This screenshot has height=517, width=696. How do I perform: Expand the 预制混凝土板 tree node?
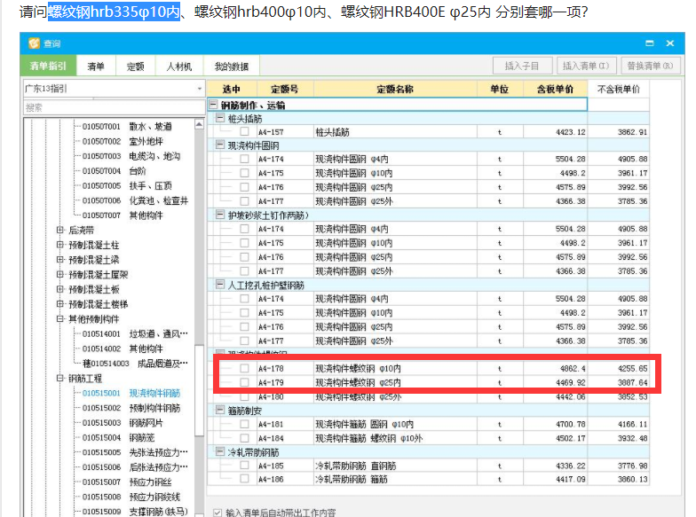[60, 289]
